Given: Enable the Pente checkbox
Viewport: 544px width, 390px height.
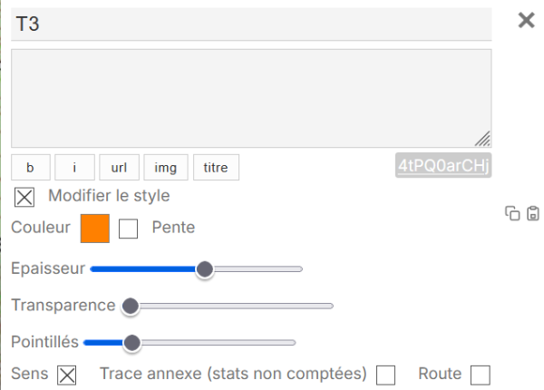Looking at the screenshot, I should pos(129,229).
